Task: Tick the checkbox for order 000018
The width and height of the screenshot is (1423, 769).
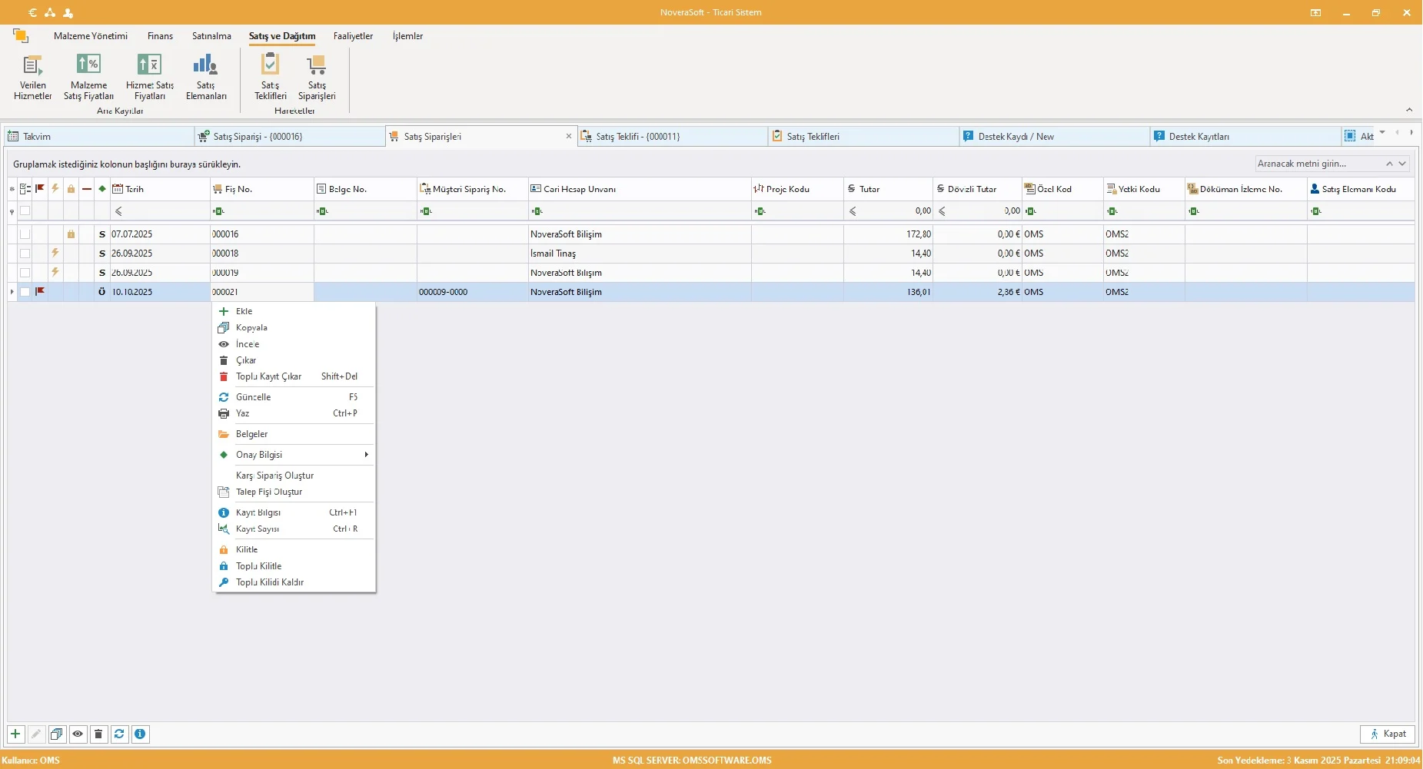Action: [x=25, y=254]
